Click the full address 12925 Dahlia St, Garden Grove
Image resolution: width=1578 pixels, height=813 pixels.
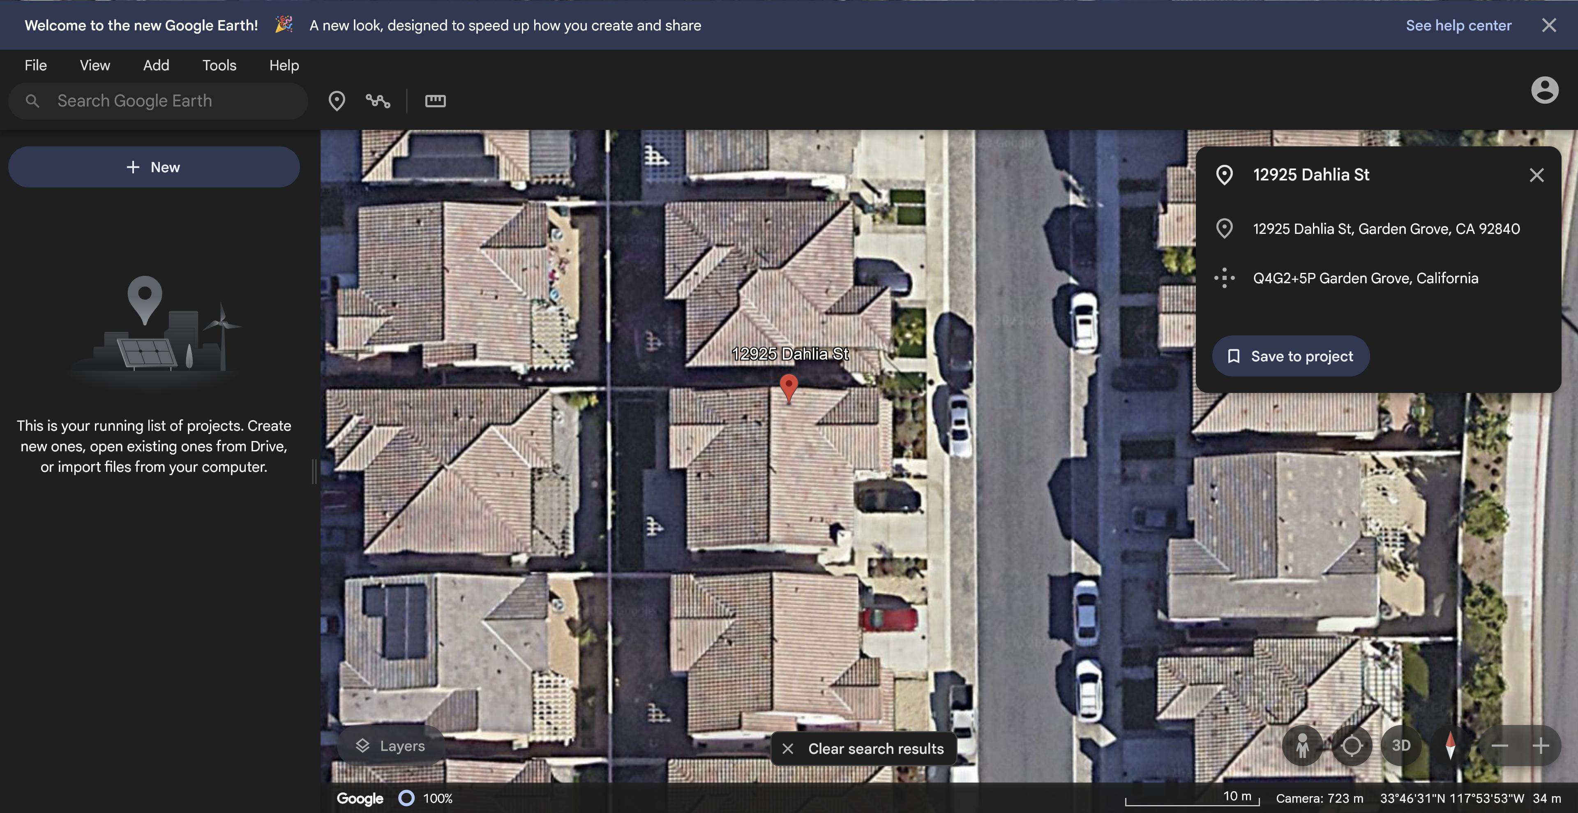point(1386,229)
